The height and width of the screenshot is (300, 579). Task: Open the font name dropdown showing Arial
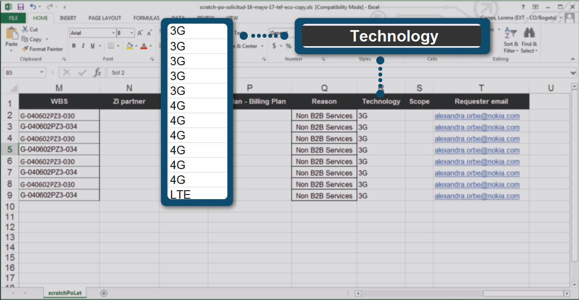tap(113, 33)
